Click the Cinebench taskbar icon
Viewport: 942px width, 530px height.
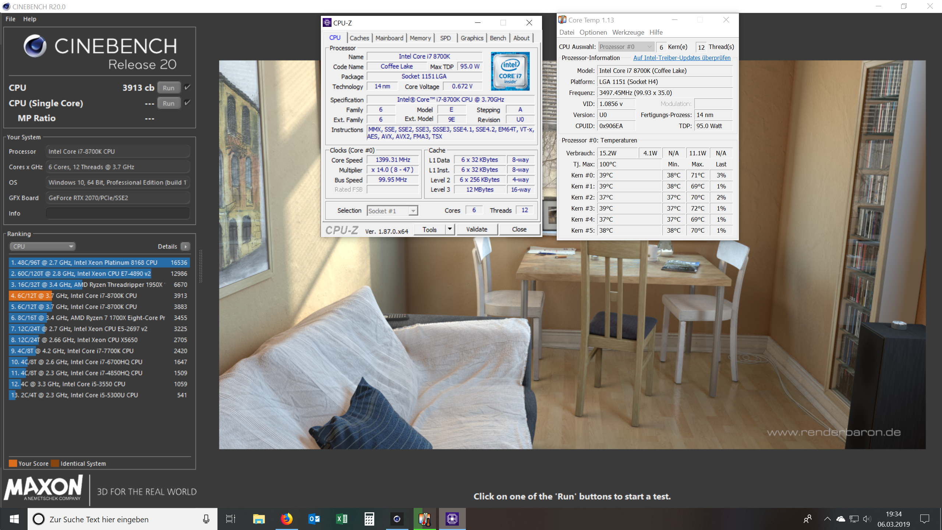(397, 519)
